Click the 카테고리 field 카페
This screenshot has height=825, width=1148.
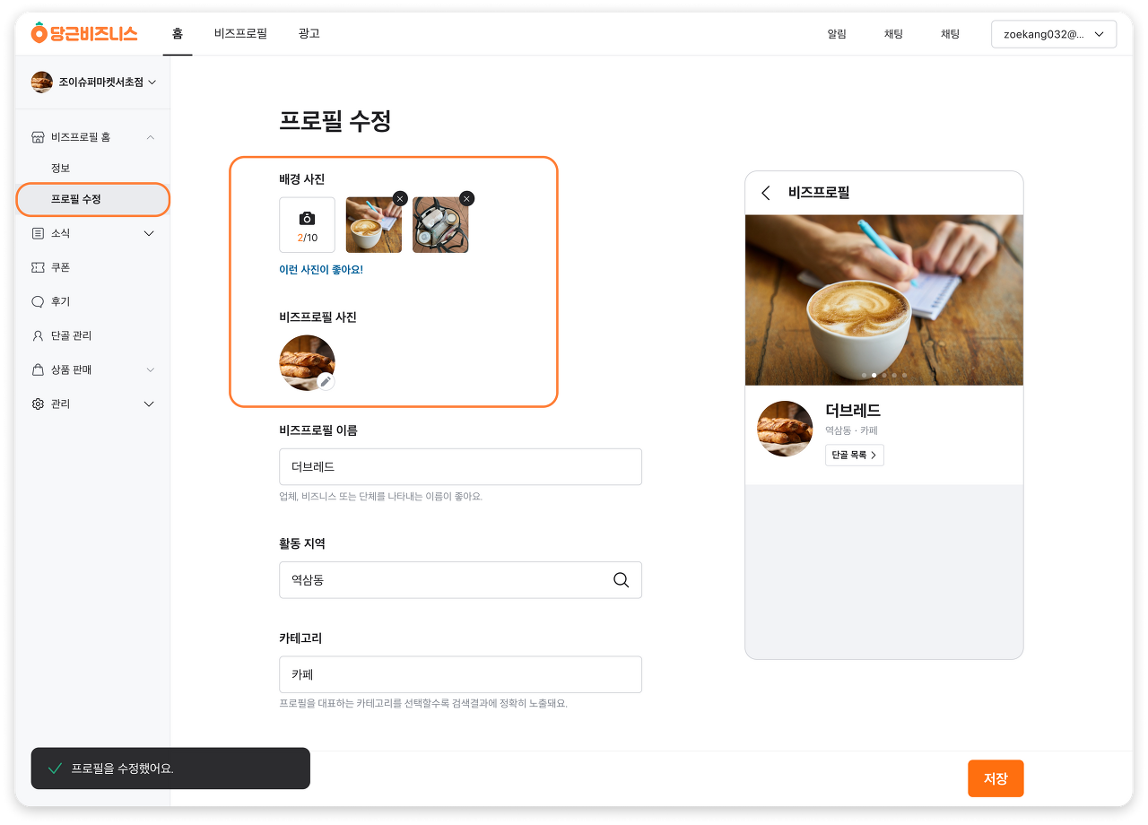[x=460, y=674]
